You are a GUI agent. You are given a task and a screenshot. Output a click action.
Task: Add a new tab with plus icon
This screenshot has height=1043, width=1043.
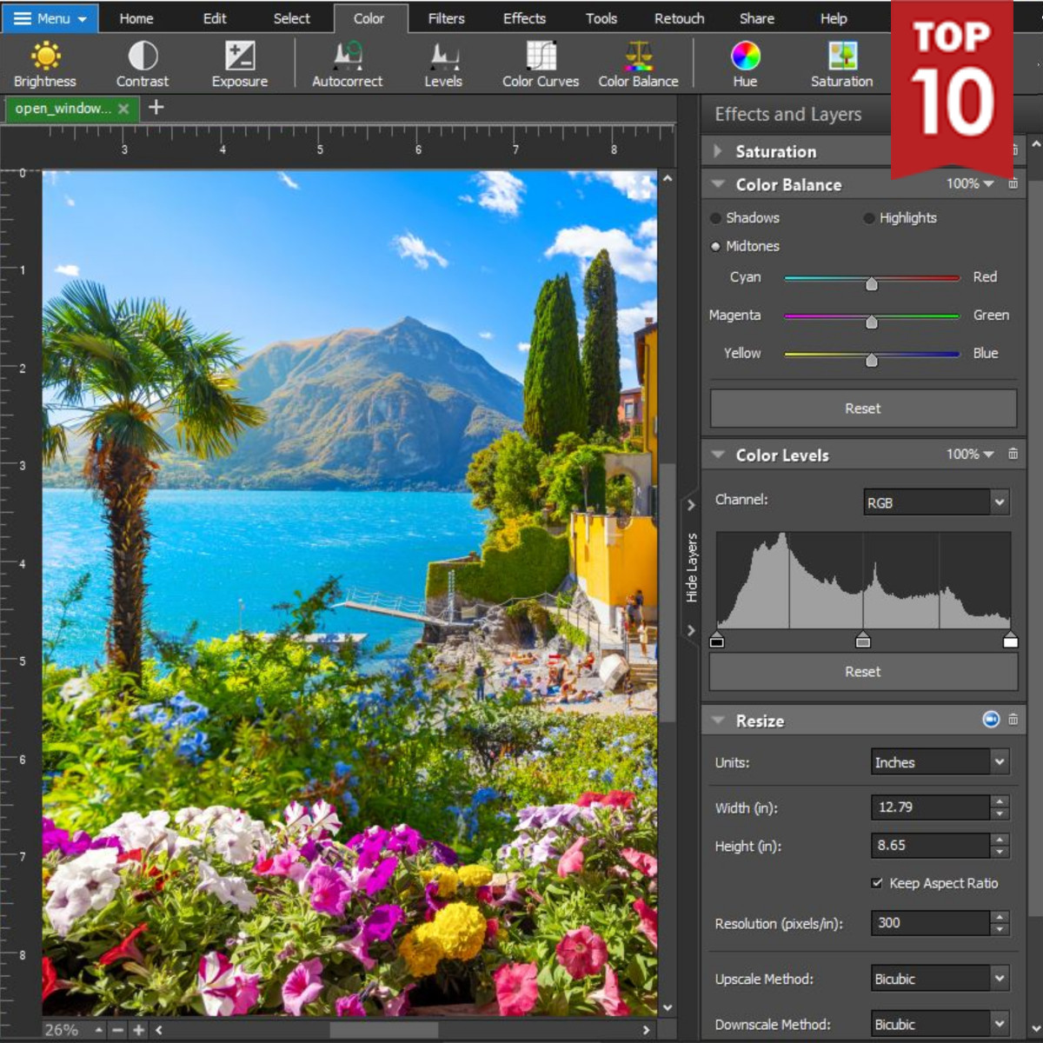[x=156, y=107]
